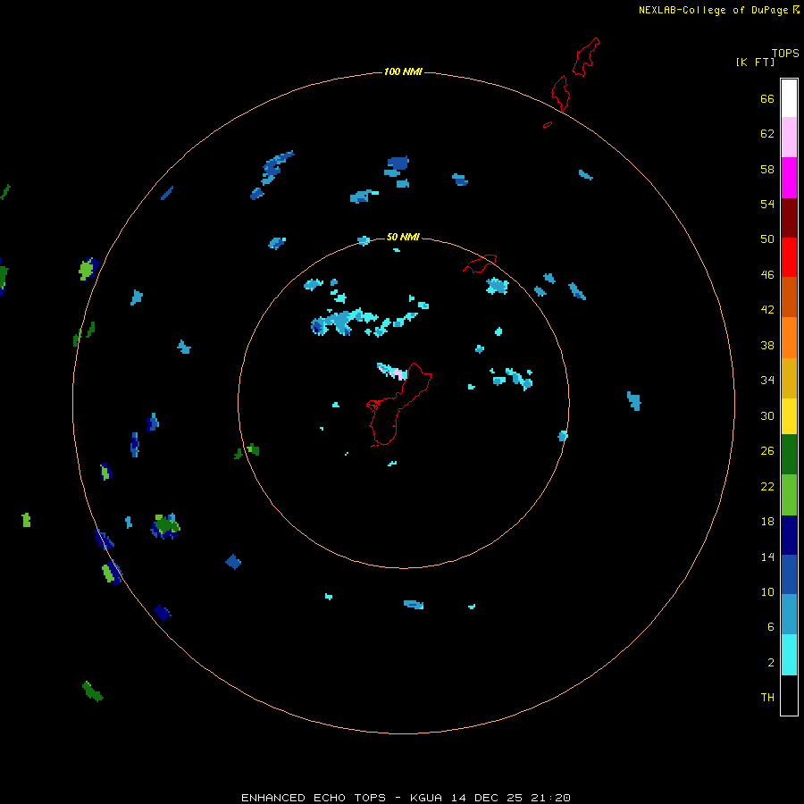Click the 100 NMI range ring label

403,71
